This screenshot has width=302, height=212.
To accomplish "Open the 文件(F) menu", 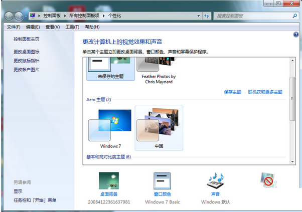I will click(14, 27).
